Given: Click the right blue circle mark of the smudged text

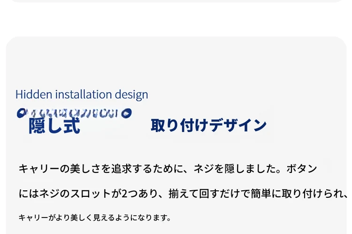Looking at the screenshot, I should [x=127, y=113].
